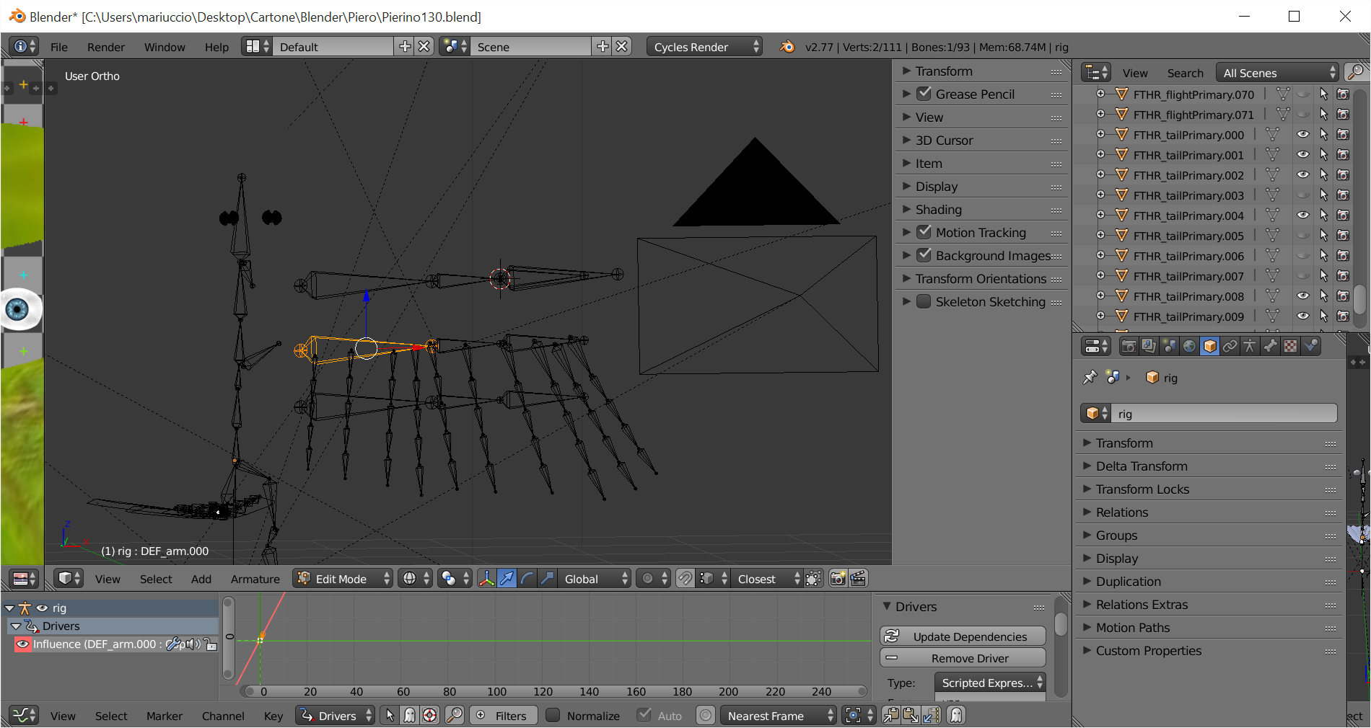Open the Bone properties tab
The height and width of the screenshot is (728, 1371).
pos(1270,347)
